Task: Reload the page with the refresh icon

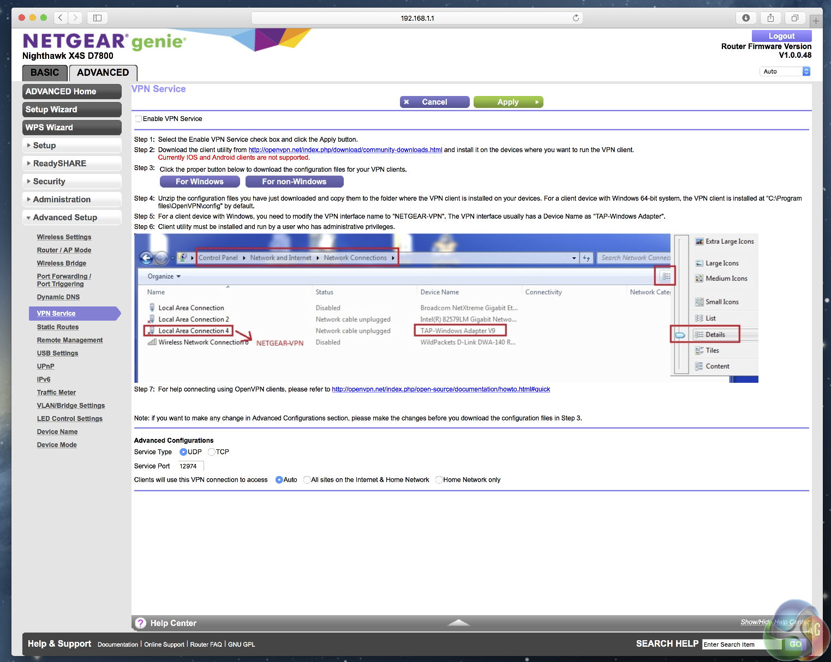Action: 576,18
